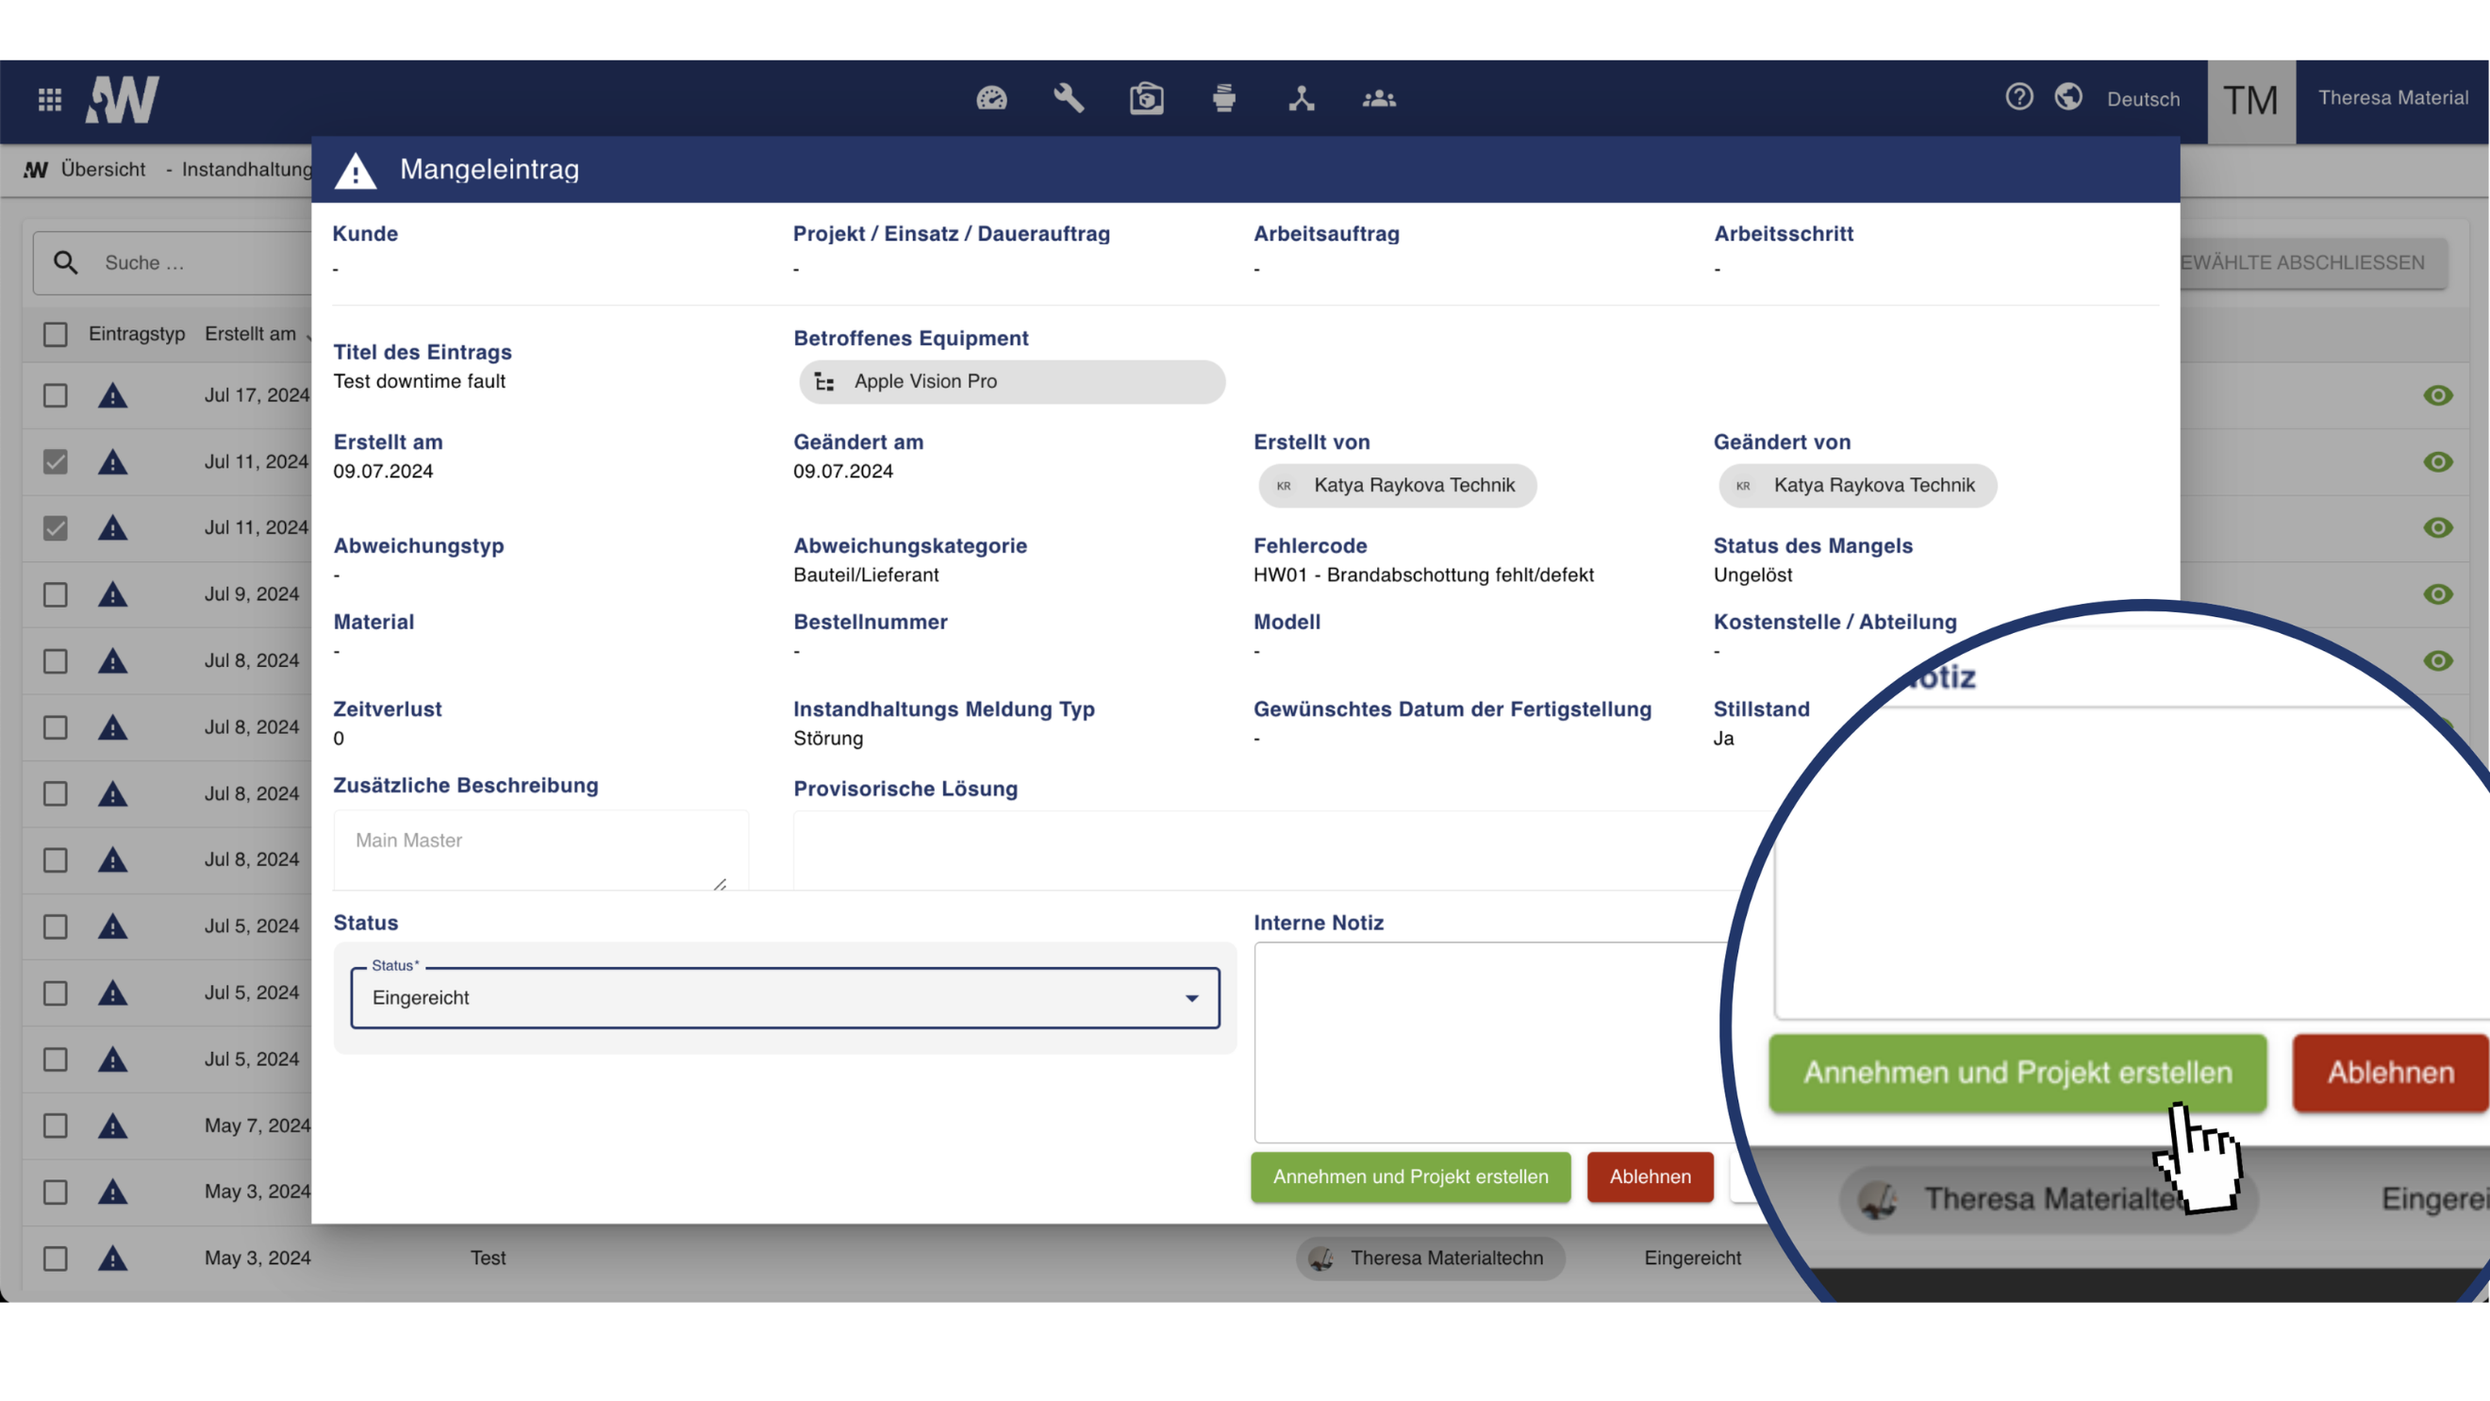The width and height of the screenshot is (2490, 1401).
Task: Open the team members icon
Action: (x=1379, y=99)
